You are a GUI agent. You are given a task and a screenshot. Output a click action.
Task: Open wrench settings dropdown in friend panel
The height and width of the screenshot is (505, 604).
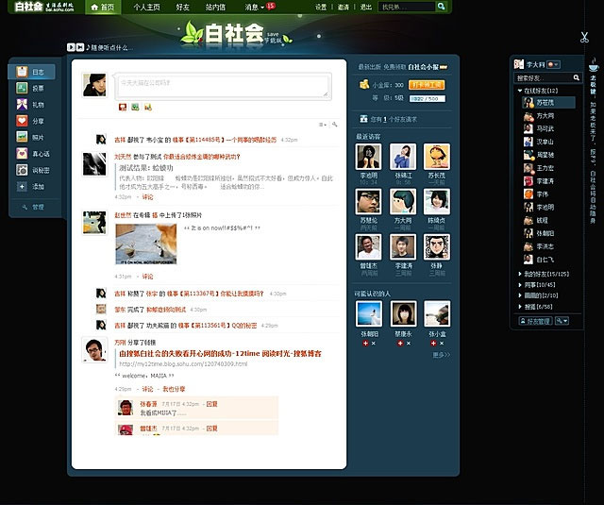point(562,321)
